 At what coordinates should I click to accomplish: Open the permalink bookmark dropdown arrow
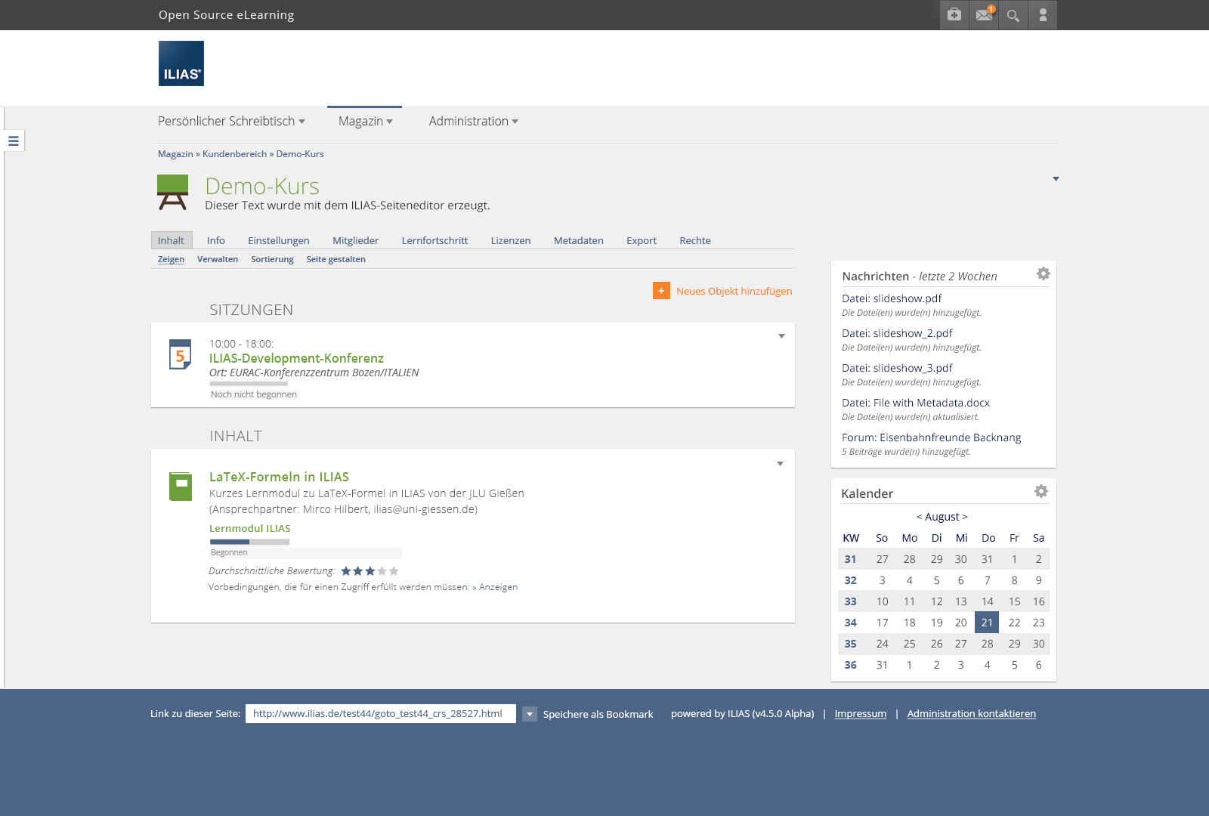coord(530,714)
